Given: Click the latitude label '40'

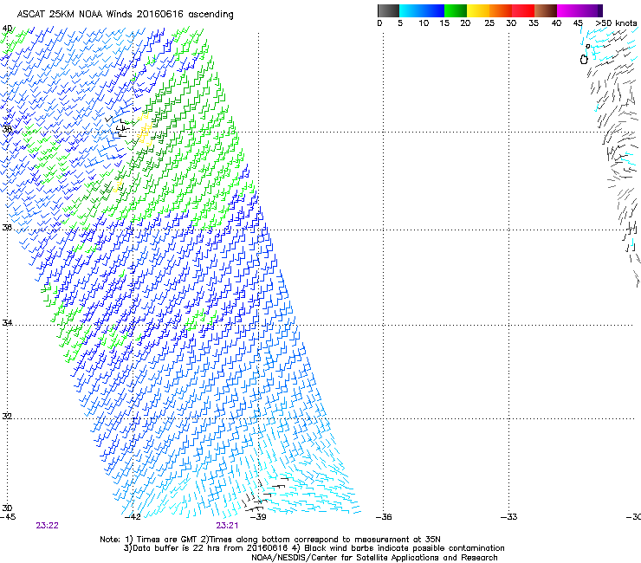Looking at the screenshot, I should pos(7,29).
